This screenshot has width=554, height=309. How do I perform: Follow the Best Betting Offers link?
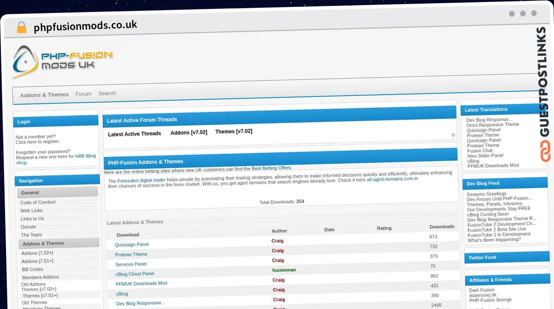(271, 168)
